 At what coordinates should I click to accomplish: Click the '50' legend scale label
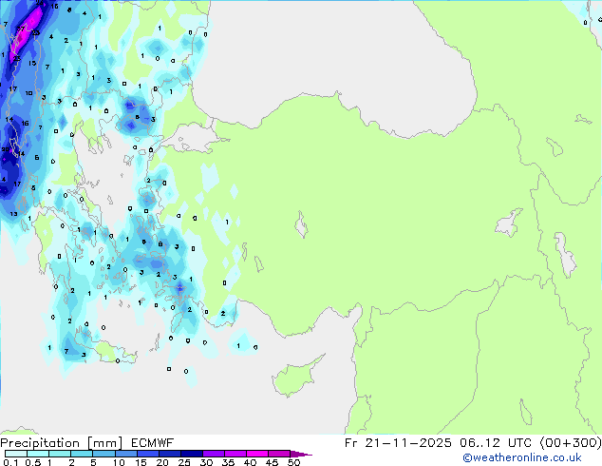tap(293, 462)
